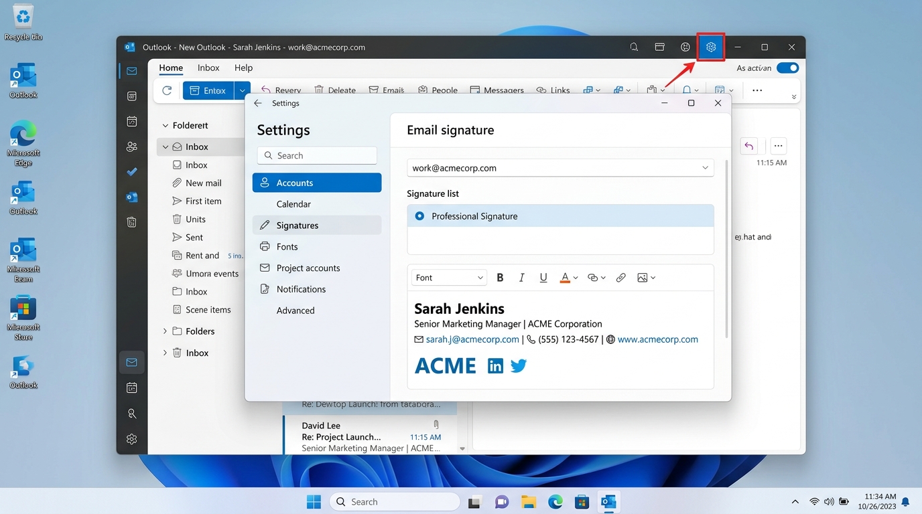Click the trash icon in left rail
Screen dimensions: 922x514
[x=132, y=222]
